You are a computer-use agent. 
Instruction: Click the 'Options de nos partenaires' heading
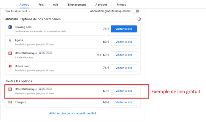(40, 19)
